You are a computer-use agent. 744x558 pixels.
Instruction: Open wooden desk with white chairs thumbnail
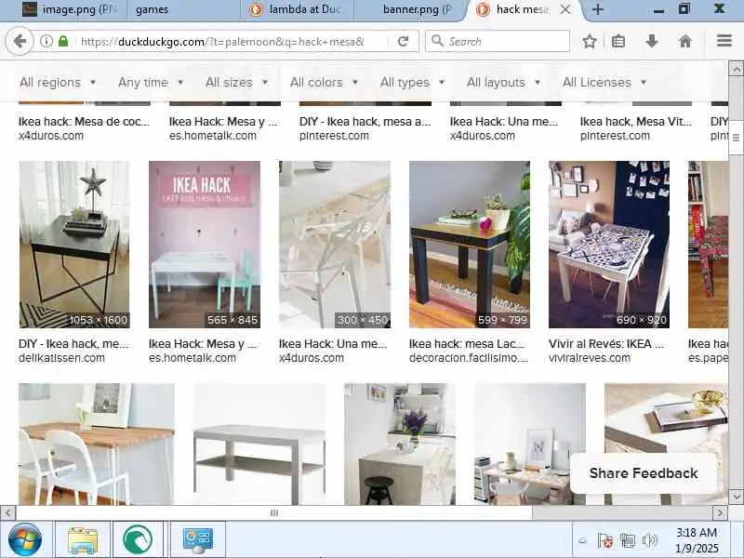97,445
